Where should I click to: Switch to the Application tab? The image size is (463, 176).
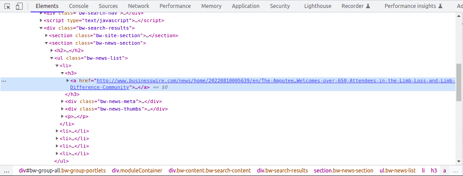[245, 6]
